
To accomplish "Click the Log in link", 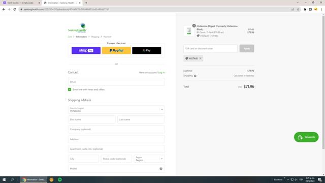I will [161, 73].
